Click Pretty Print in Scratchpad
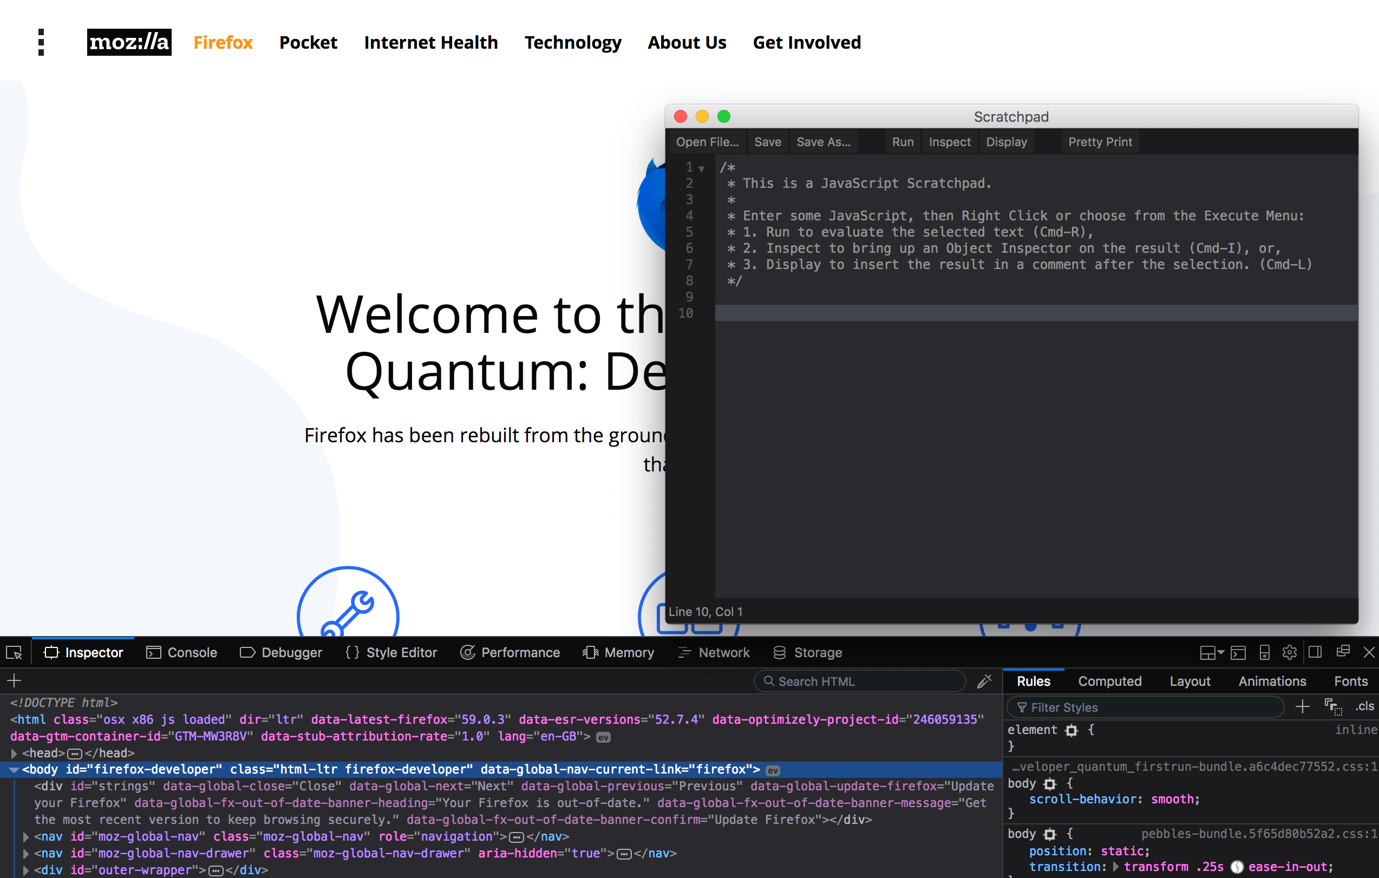This screenshot has width=1379, height=878. 1100,141
